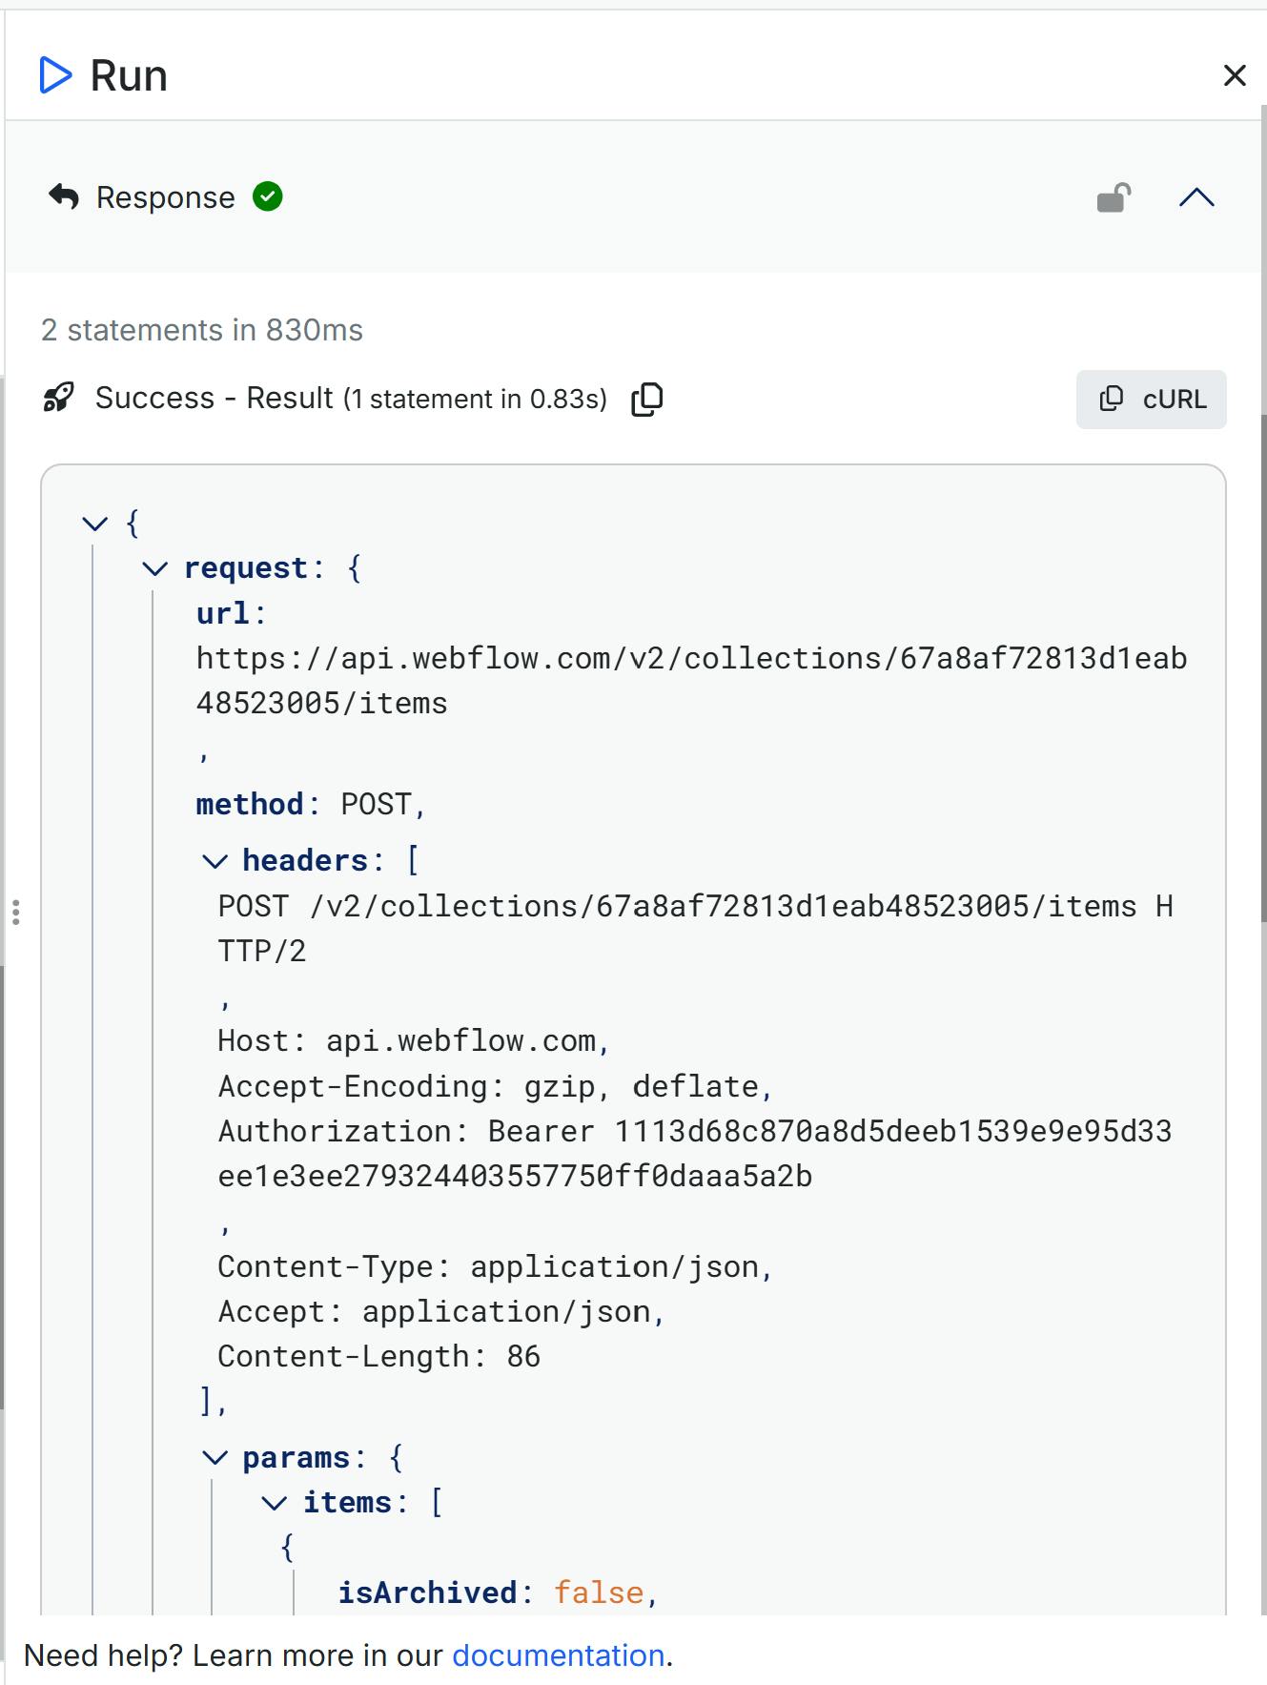Click the isArchived false value
The height and width of the screenshot is (1685, 1267).
click(x=599, y=1593)
